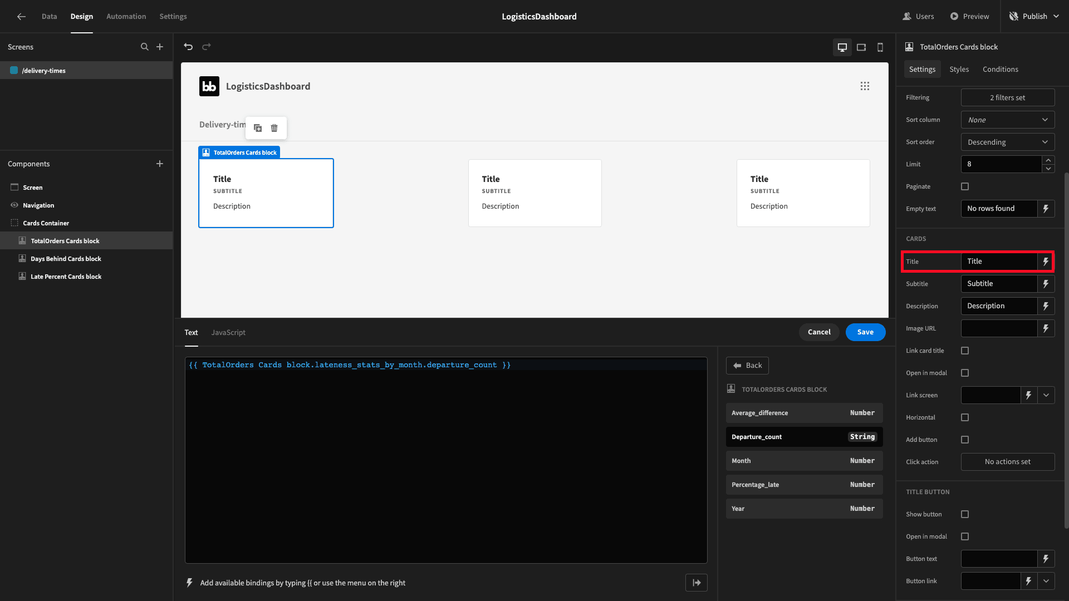Image resolution: width=1069 pixels, height=601 pixels.
Task: Open binding lightning bolt for Description
Action: pyautogui.click(x=1046, y=306)
